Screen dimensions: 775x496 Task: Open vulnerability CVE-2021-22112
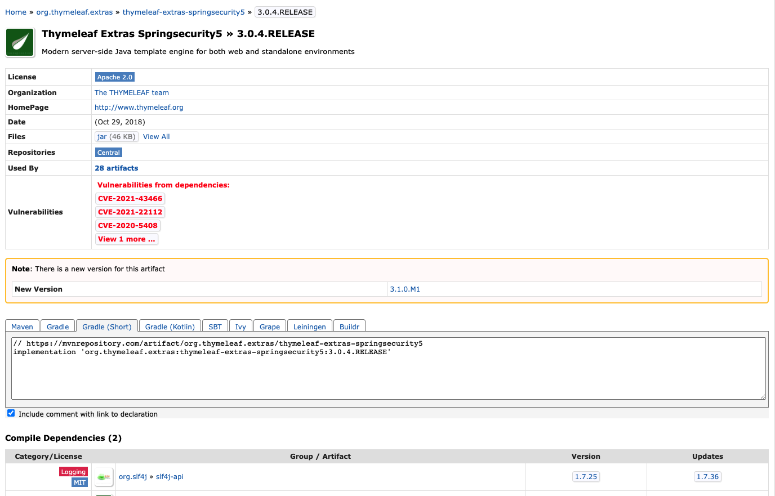[130, 212]
